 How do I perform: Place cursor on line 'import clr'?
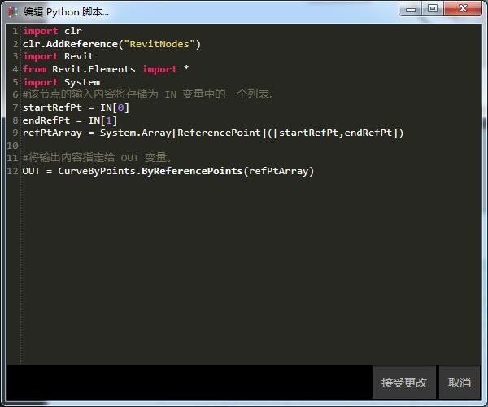[52, 31]
